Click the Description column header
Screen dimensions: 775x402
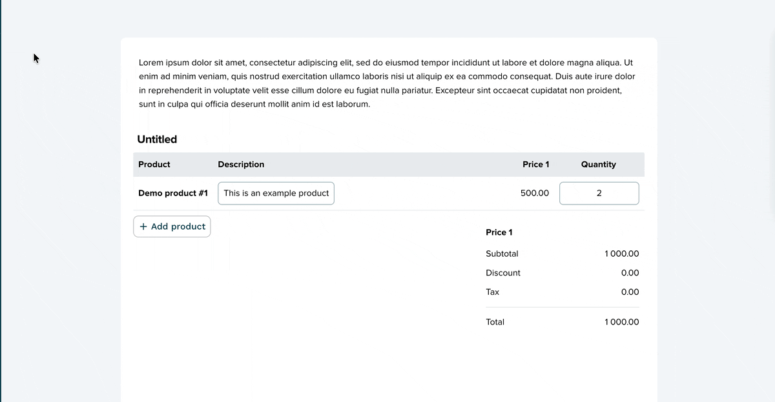(x=241, y=165)
